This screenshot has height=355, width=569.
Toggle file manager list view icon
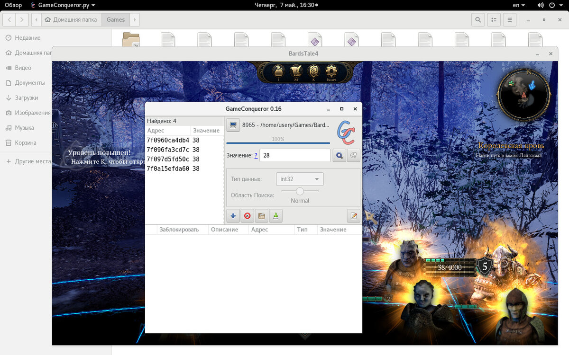494,20
